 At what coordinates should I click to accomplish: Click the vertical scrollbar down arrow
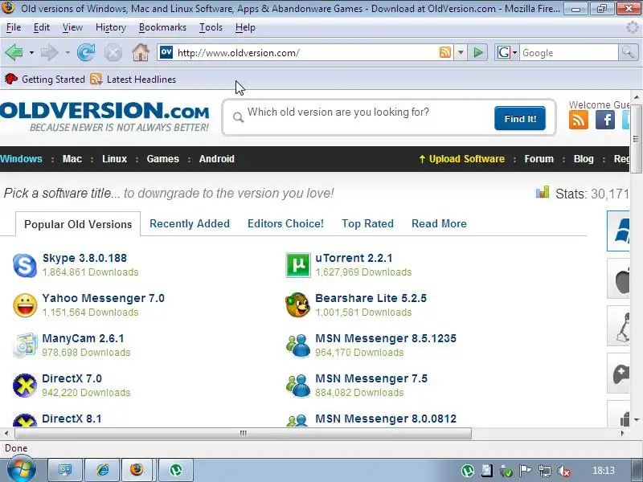(x=637, y=419)
